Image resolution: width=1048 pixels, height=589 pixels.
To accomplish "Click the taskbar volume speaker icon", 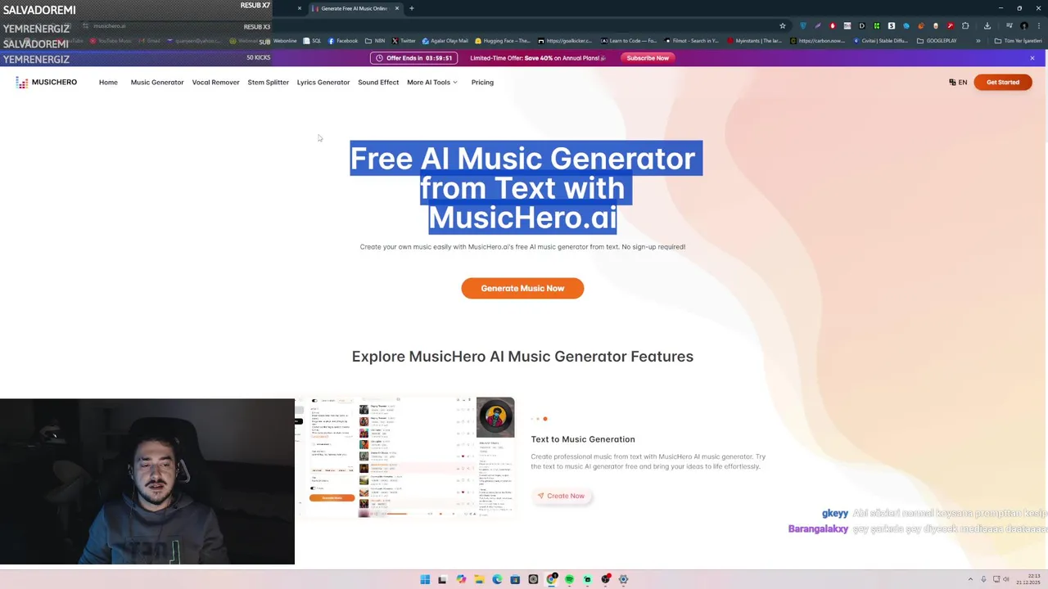I will coord(1006,579).
